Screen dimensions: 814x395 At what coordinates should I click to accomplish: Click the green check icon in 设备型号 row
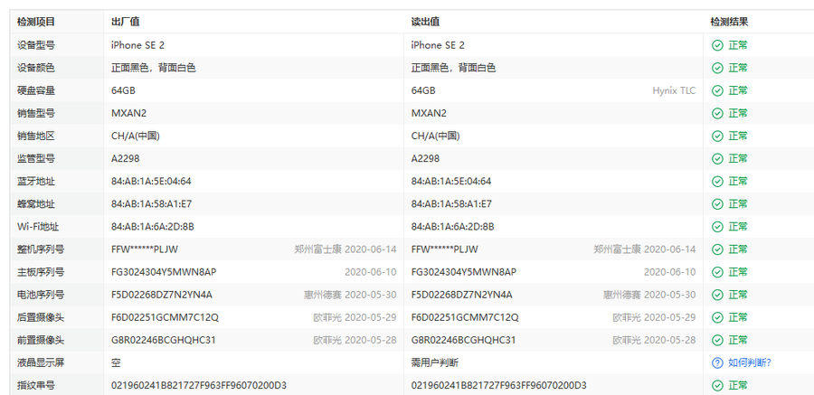(717, 45)
